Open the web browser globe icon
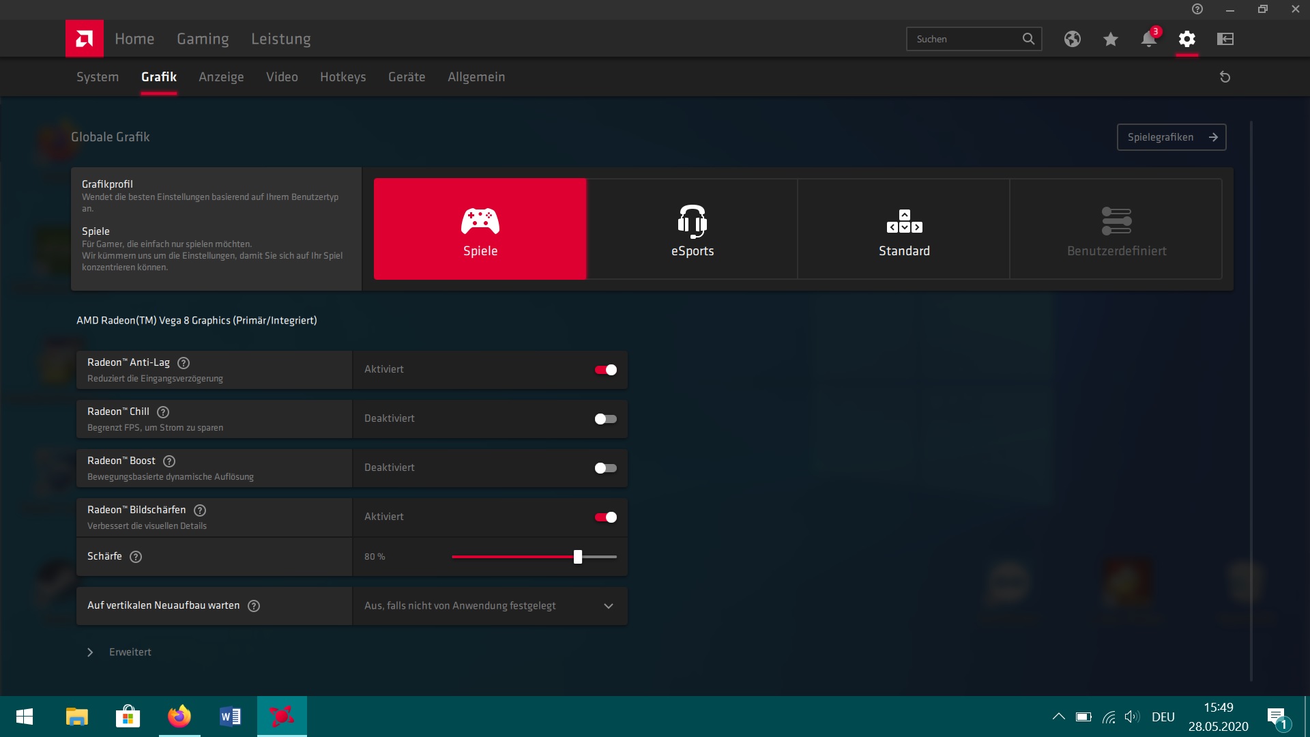 [x=1072, y=39]
